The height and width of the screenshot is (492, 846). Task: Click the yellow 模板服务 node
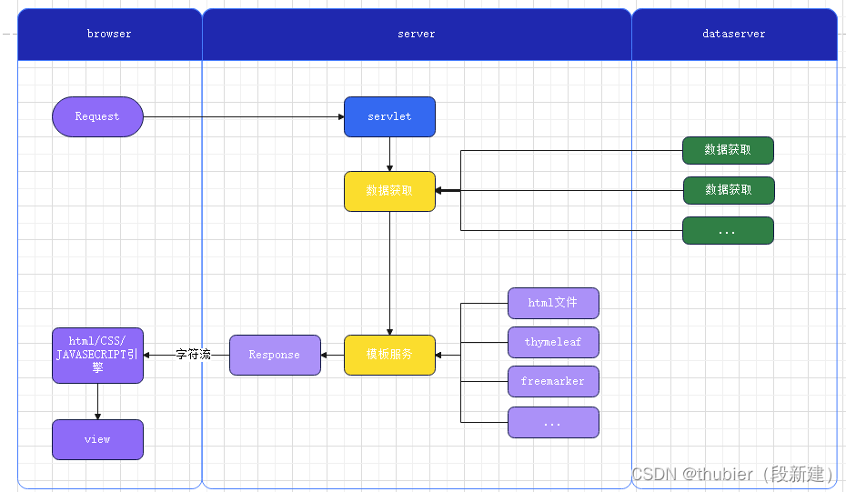click(x=389, y=355)
